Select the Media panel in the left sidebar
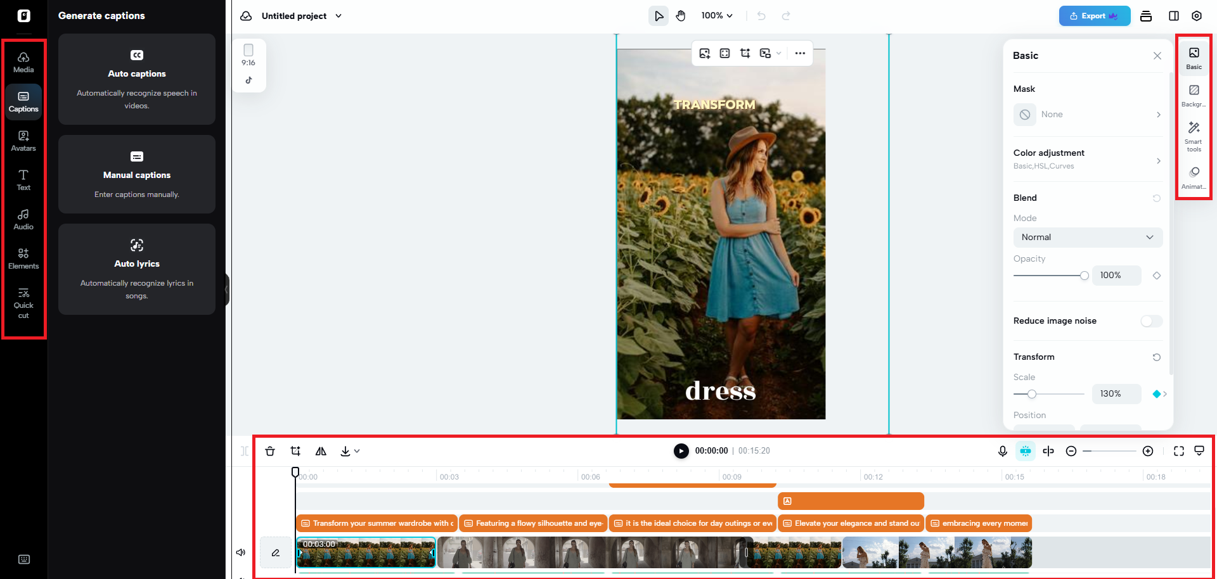This screenshot has height=579, width=1217. (x=23, y=61)
